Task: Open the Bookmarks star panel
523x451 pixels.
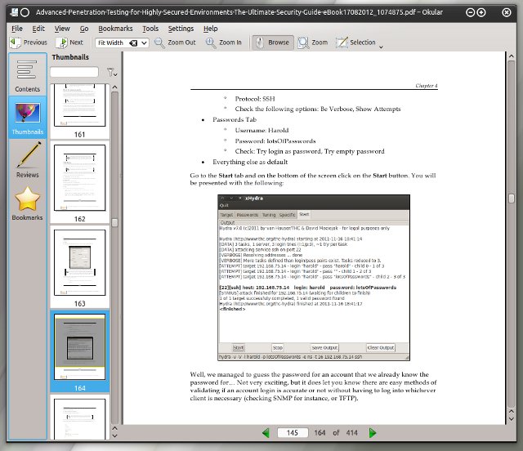Action: click(x=27, y=203)
